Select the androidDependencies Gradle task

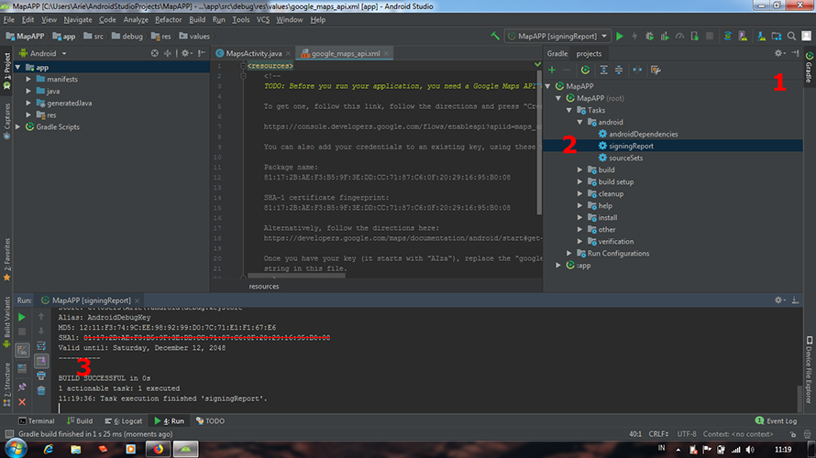[x=644, y=134]
